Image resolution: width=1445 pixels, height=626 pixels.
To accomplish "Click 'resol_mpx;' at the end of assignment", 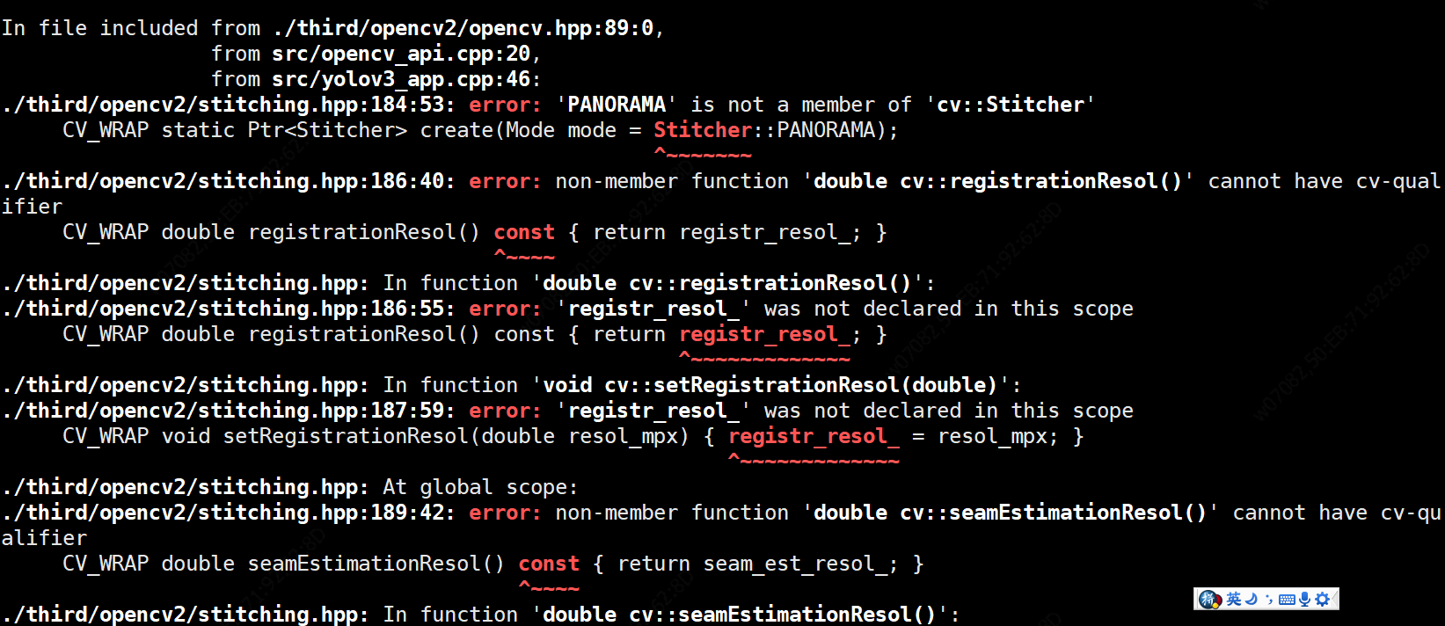I will click(998, 436).
